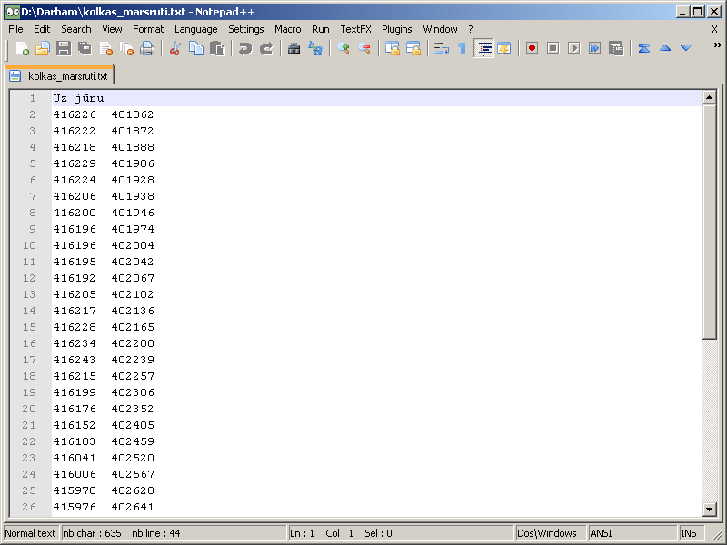
Task: Open the Replace dialog icon
Action: pyautogui.click(x=315, y=48)
